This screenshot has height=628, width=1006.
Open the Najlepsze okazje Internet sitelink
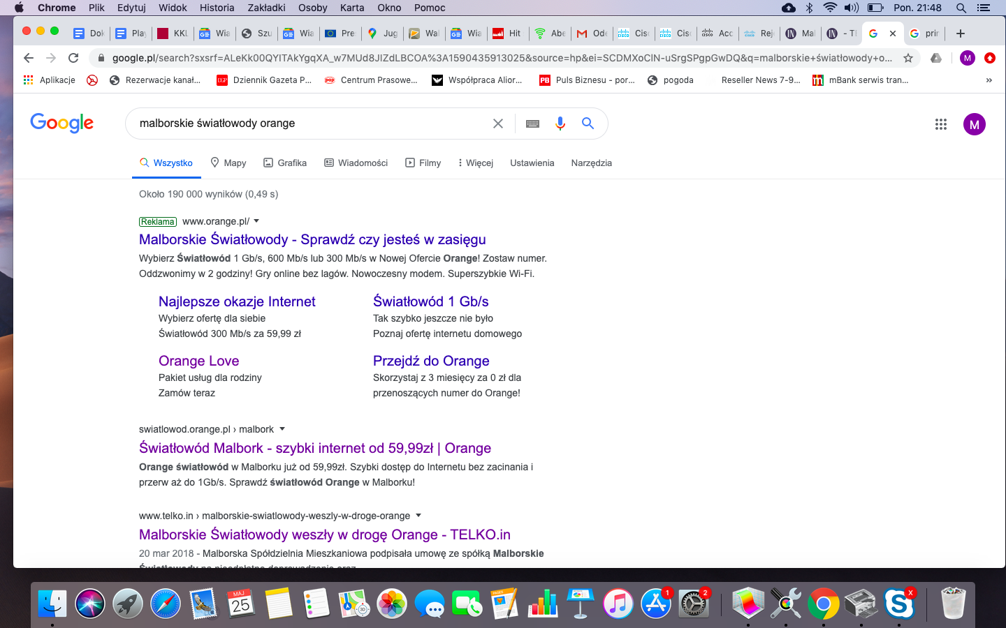click(x=237, y=301)
